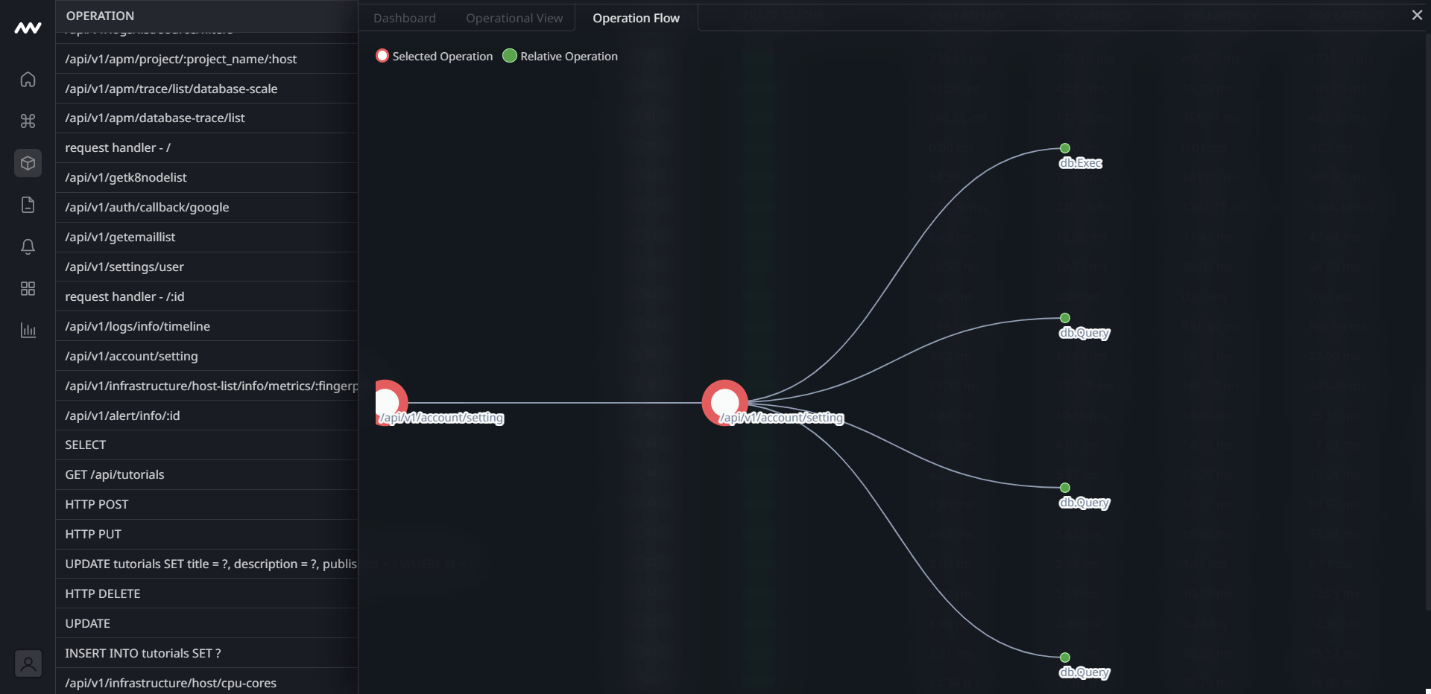Screen dimensions: 1431x694
Task: Select the cube icon in sidebar
Action: pyautogui.click(x=28, y=163)
